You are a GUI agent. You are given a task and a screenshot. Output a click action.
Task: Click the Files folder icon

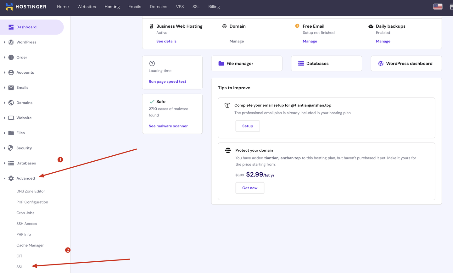[11, 133]
